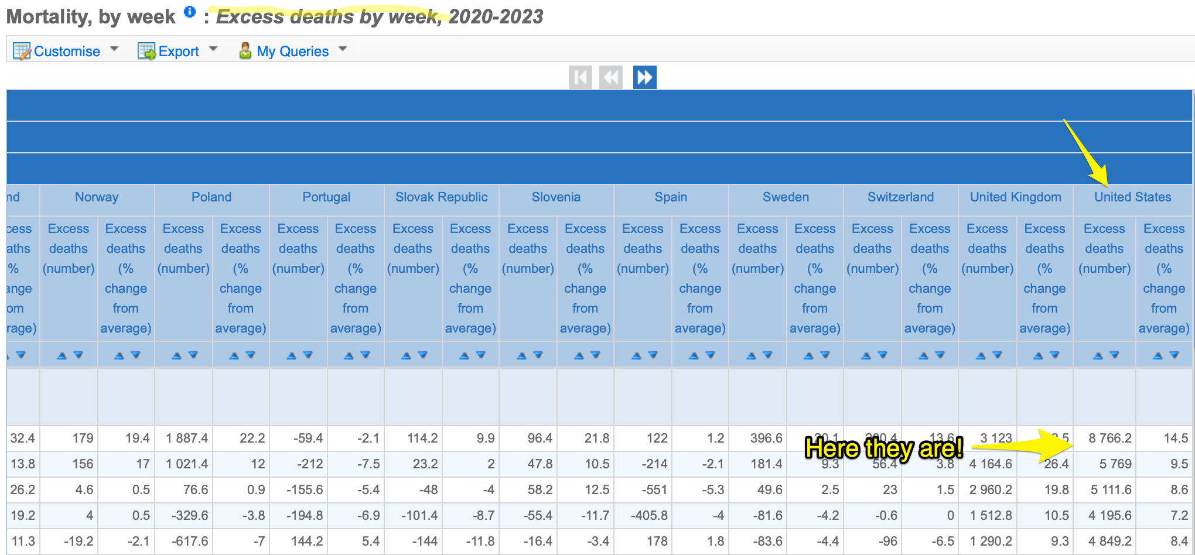Open the My Queries menu
The image size is (1195, 555).
292,52
